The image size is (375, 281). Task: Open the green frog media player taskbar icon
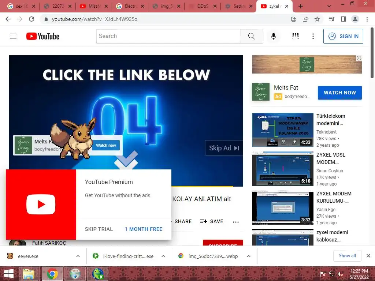tap(98, 274)
